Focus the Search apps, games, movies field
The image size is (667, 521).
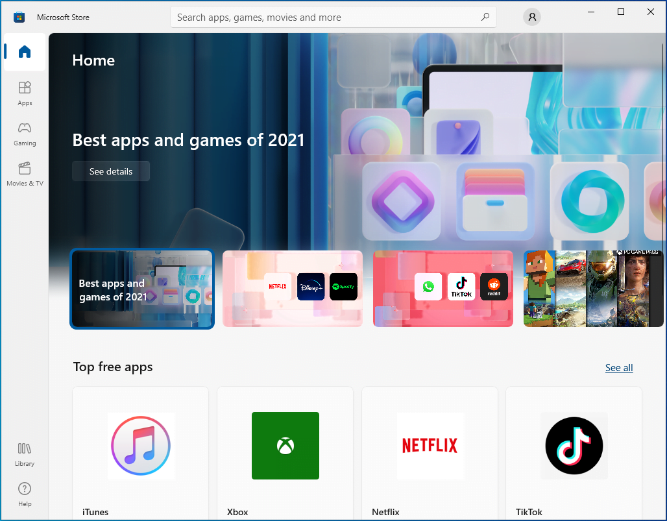(x=333, y=18)
